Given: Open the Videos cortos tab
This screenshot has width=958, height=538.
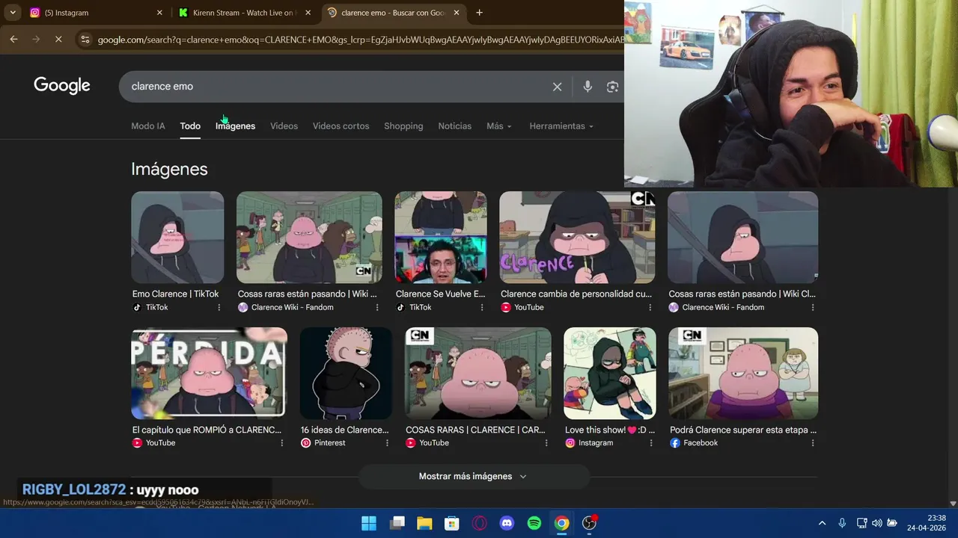Looking at the screenshot, I should coord(341,126).
